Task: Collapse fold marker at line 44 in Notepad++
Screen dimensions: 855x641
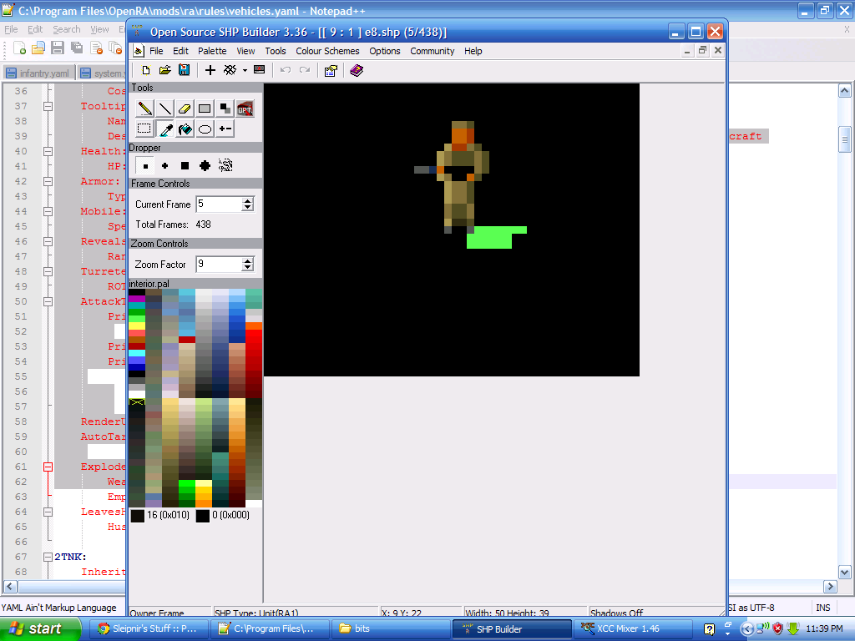Action: click(x=48, y=211)
